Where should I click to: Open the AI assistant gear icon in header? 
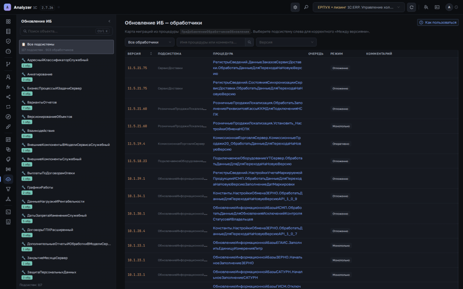tap(295, 7)
